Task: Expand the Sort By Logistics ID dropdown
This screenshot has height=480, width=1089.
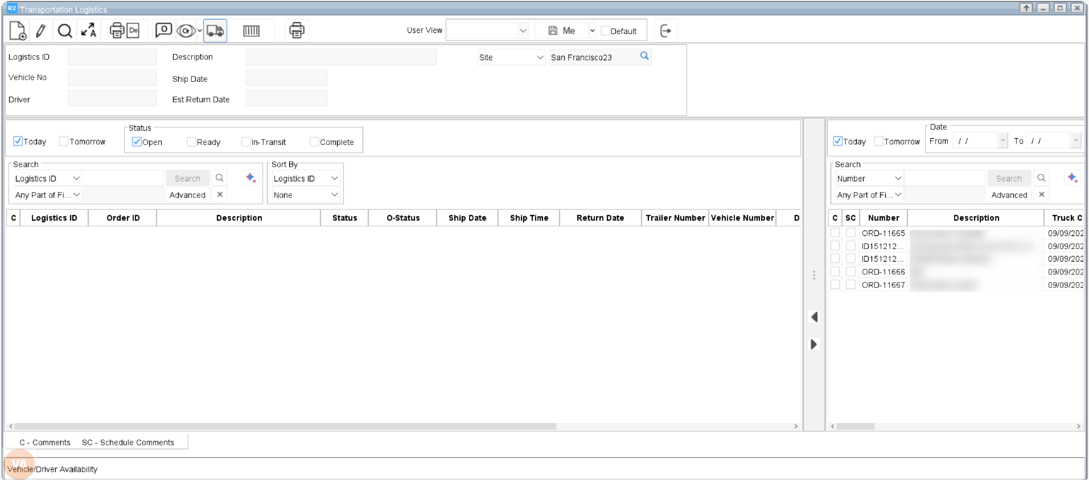Action: click(x=306, y=179)
